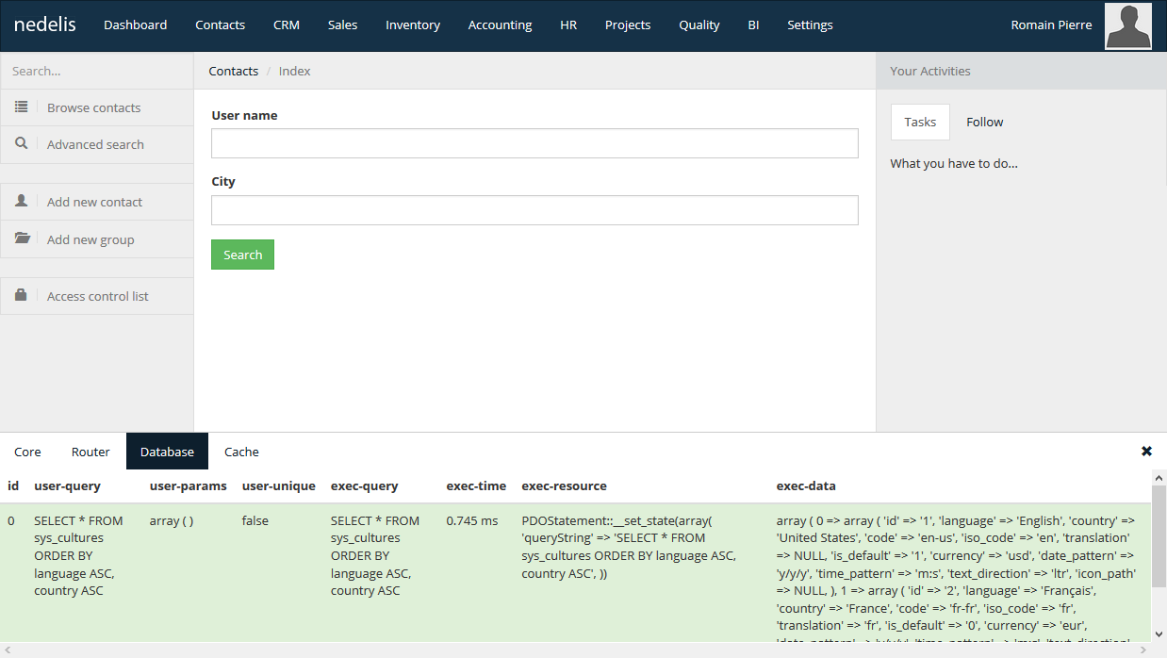The image size is (1167, 658).
Task: Open the Contacts menu
Action: tap(220, 25)
